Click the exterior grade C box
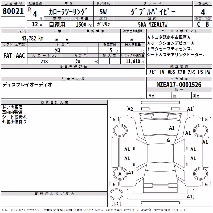213x213 pixels. [x=199, y=24]
